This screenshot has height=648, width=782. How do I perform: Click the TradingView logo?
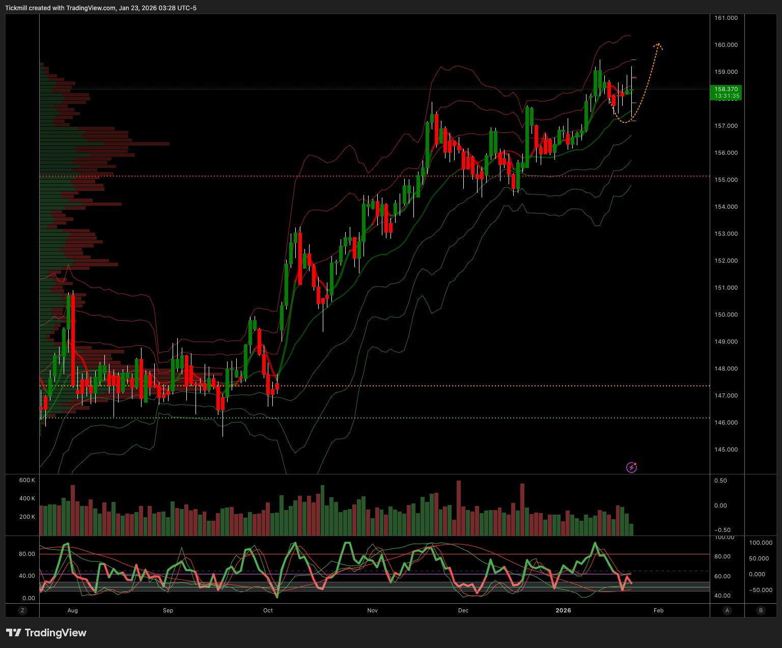(x=46, y=633)
